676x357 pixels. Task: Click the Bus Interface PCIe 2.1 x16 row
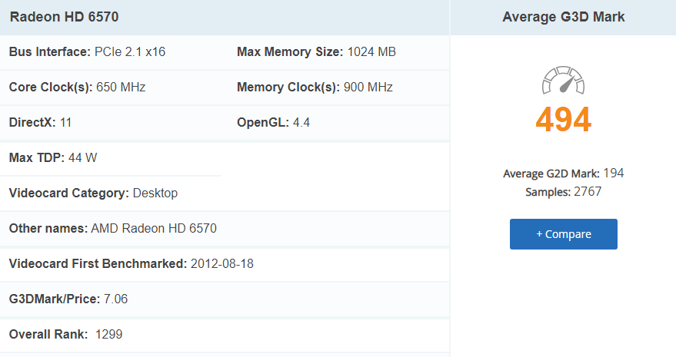pyautogui.click(x=87, y=52)
